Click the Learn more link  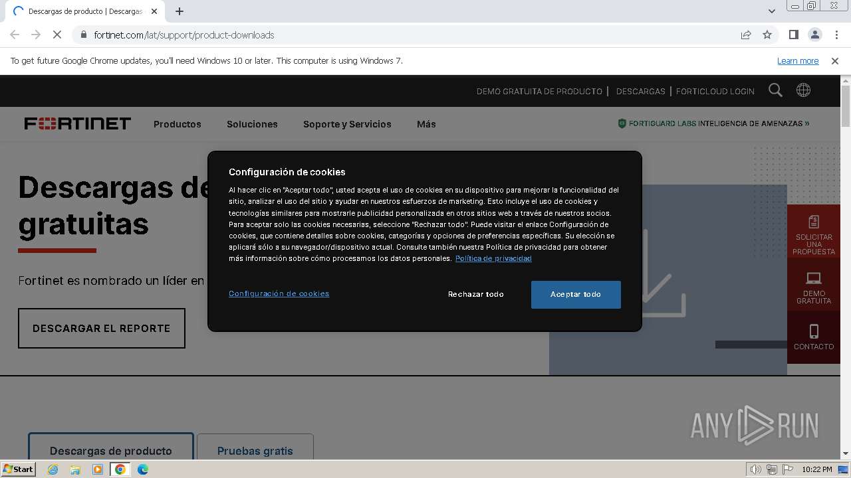pyautogui.click(x=798, y=60)
